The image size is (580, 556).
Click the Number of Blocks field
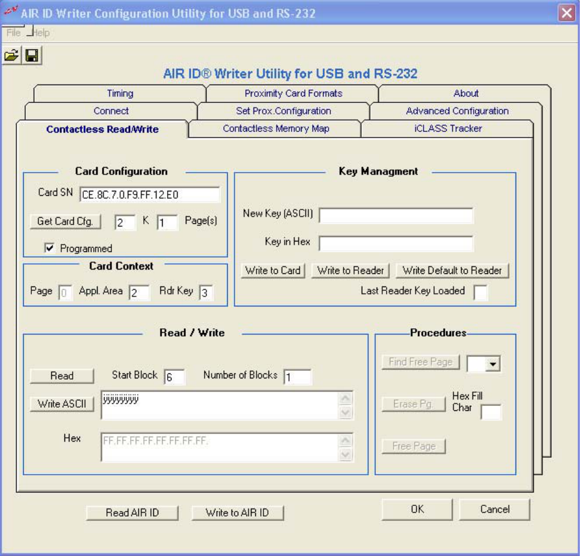coord(297,377)
